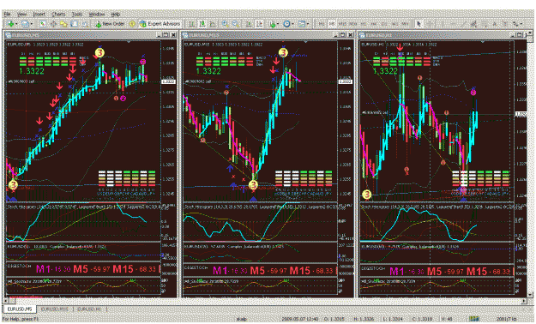The width and height of the screenshot is (536, 324).
Task: Open the Navigator panel icon
Action: click(x=63, y=24)
